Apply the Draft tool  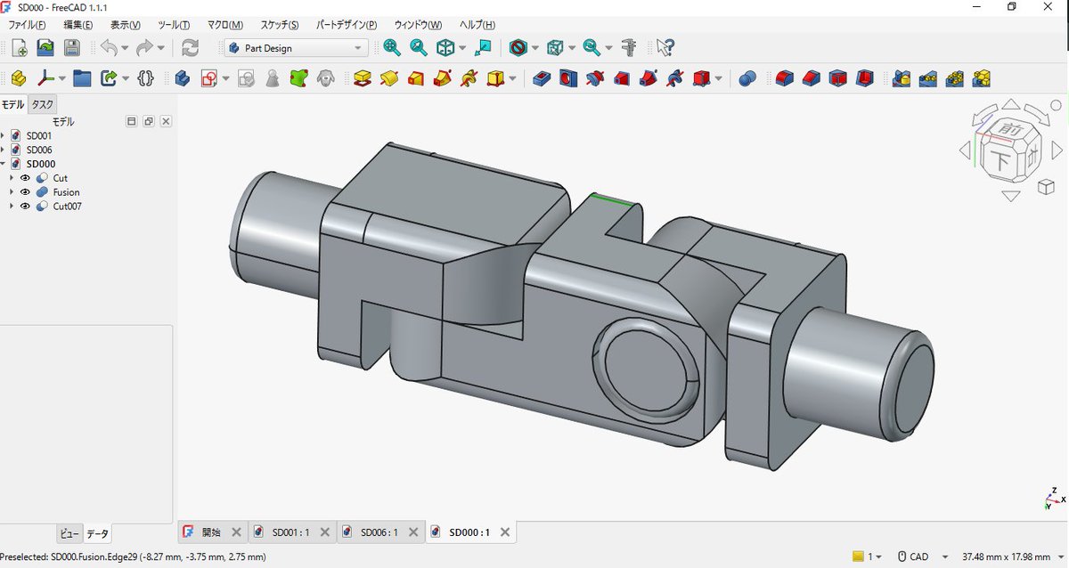tap(837, 78)
